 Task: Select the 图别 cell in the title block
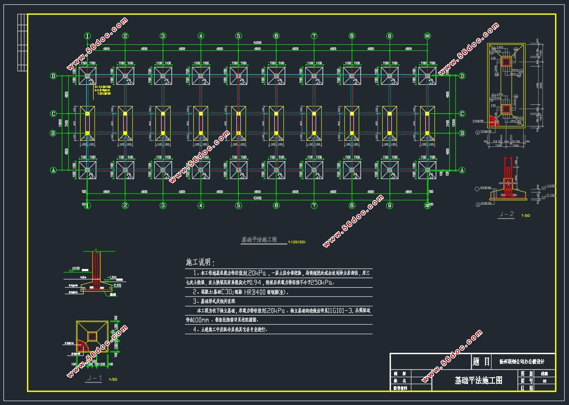click(527, 374)
